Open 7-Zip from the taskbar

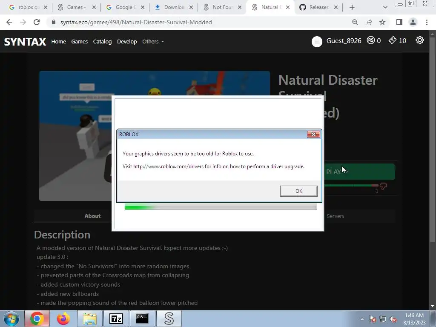pyautogui.click(x=116, y=318)
